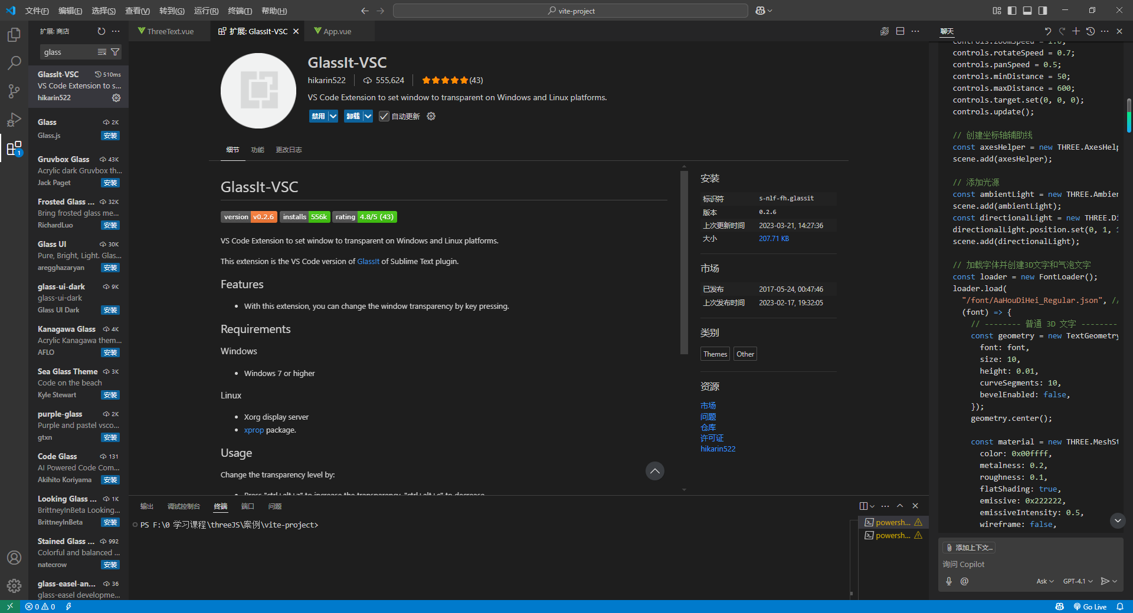1133x613 pixels.
Task: Split the editor layout
Action: [x=900, y=31]
